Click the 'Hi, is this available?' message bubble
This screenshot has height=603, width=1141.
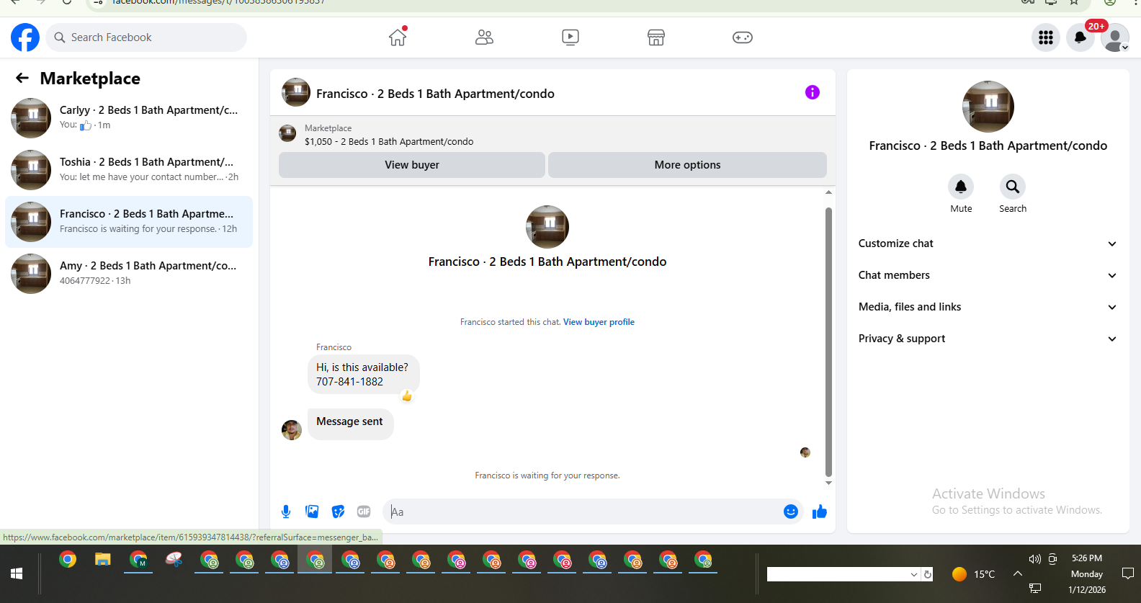[x=364, y=375]
